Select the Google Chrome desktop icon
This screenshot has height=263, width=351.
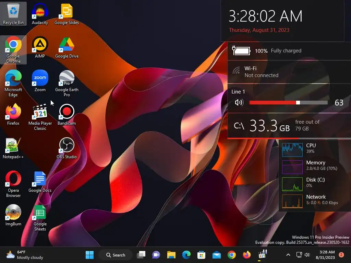[13, 50]
